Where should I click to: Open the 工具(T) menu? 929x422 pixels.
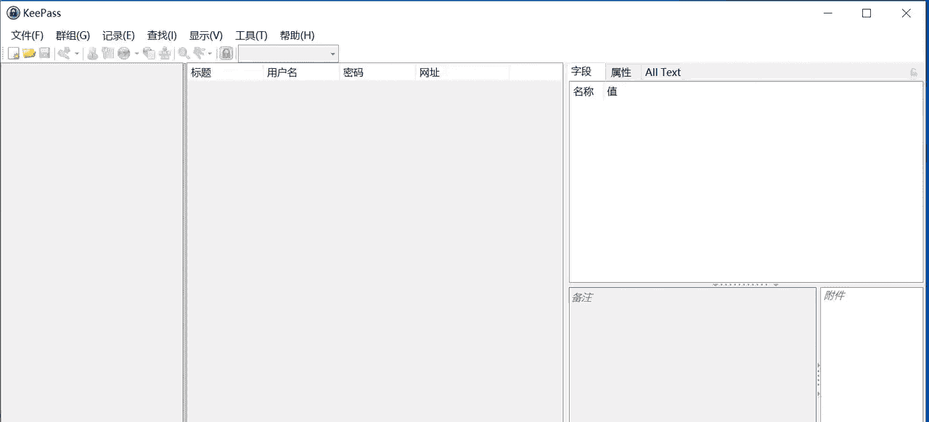coord(250,35)
